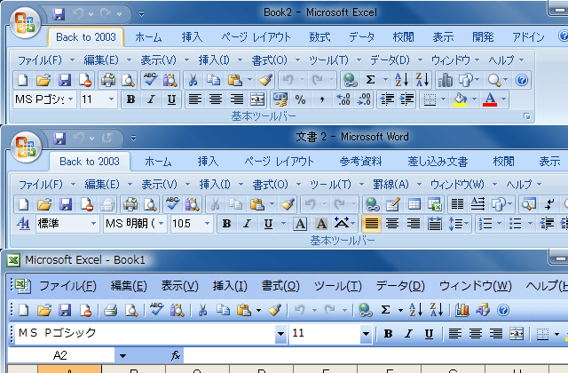Switch to 差し込み文書 tab in Word

pos(438,162)
